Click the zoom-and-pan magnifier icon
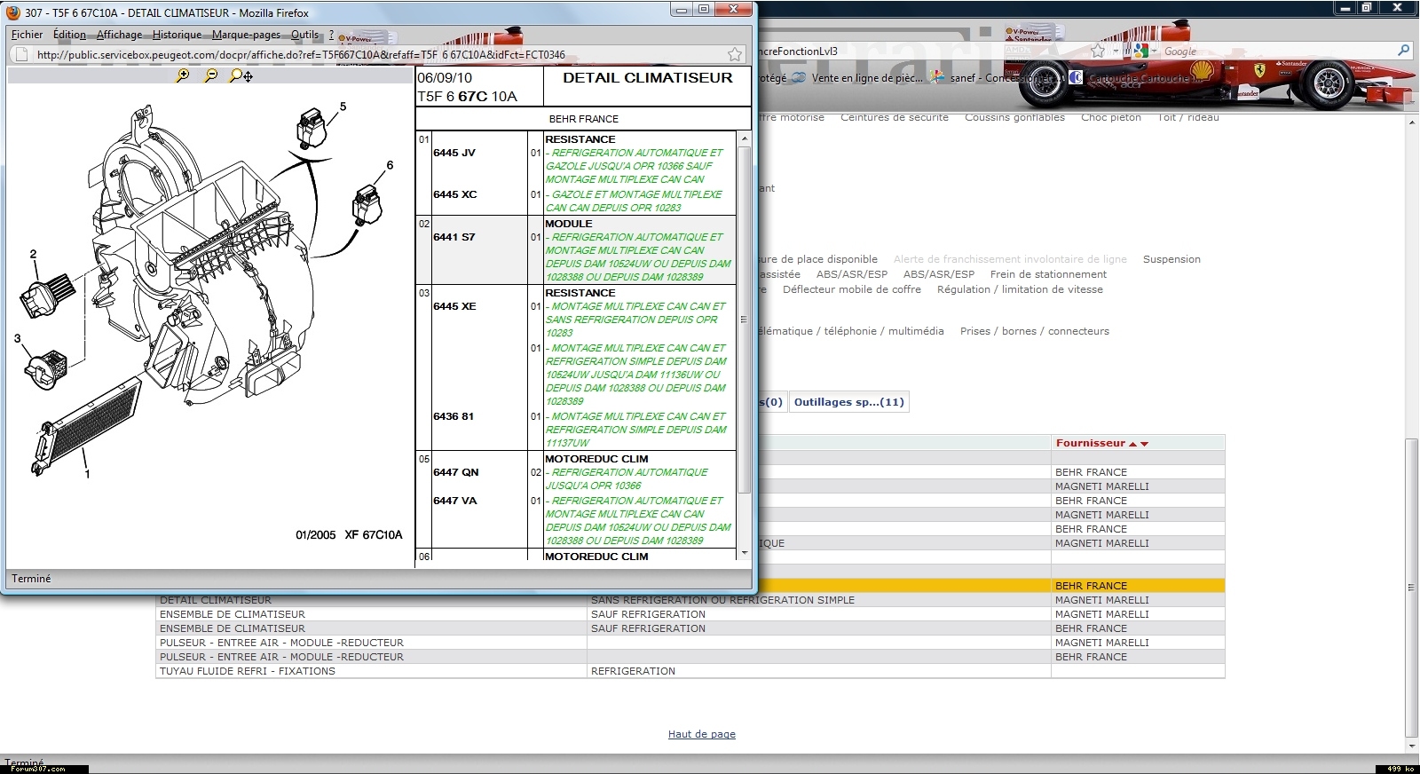This screenshot has height=774, width=1420. click(x=241, y=75)
